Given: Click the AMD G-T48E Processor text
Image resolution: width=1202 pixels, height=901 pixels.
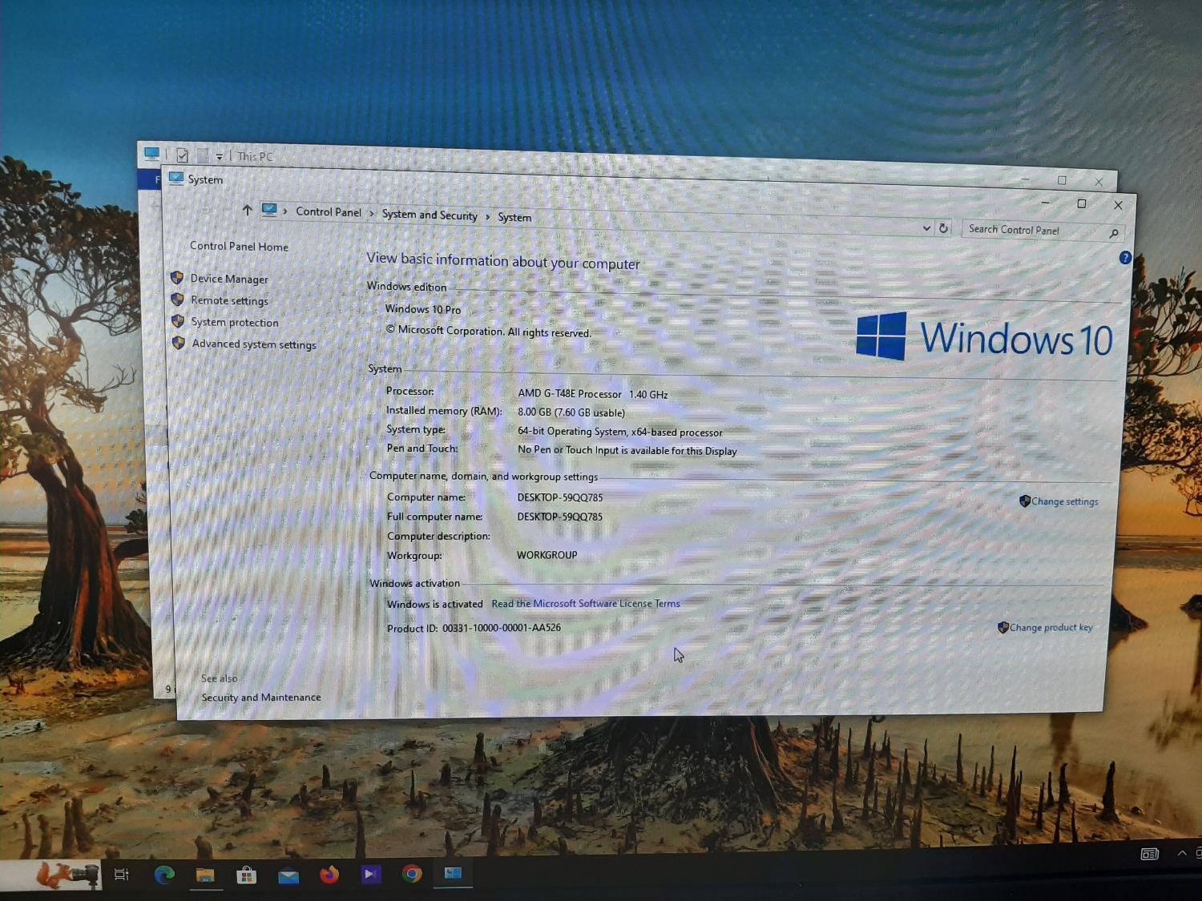Looking at the screenshot, I should (570, 393).
